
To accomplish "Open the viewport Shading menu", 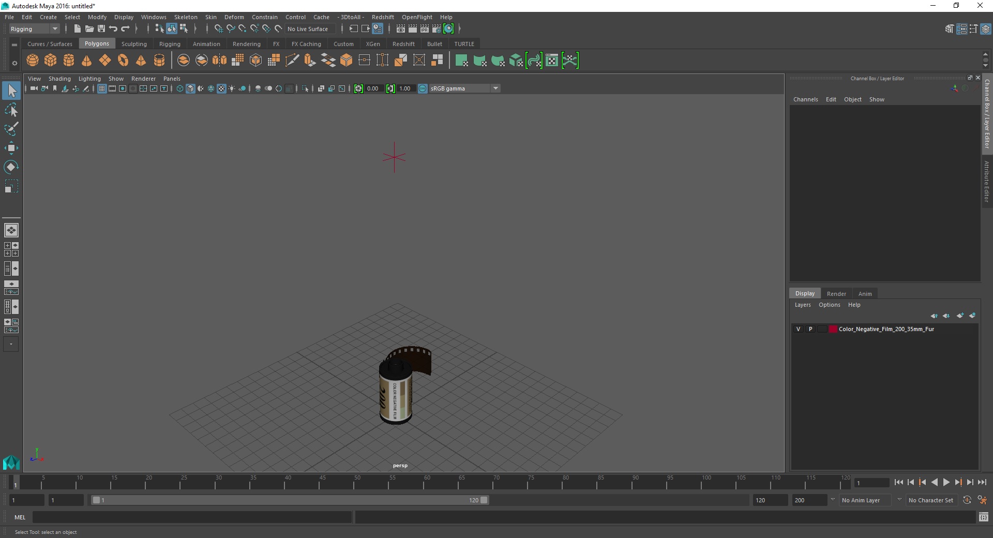I will point(59,79).
